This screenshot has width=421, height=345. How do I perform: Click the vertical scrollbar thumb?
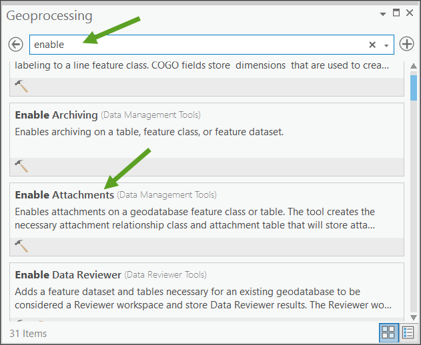414,87
